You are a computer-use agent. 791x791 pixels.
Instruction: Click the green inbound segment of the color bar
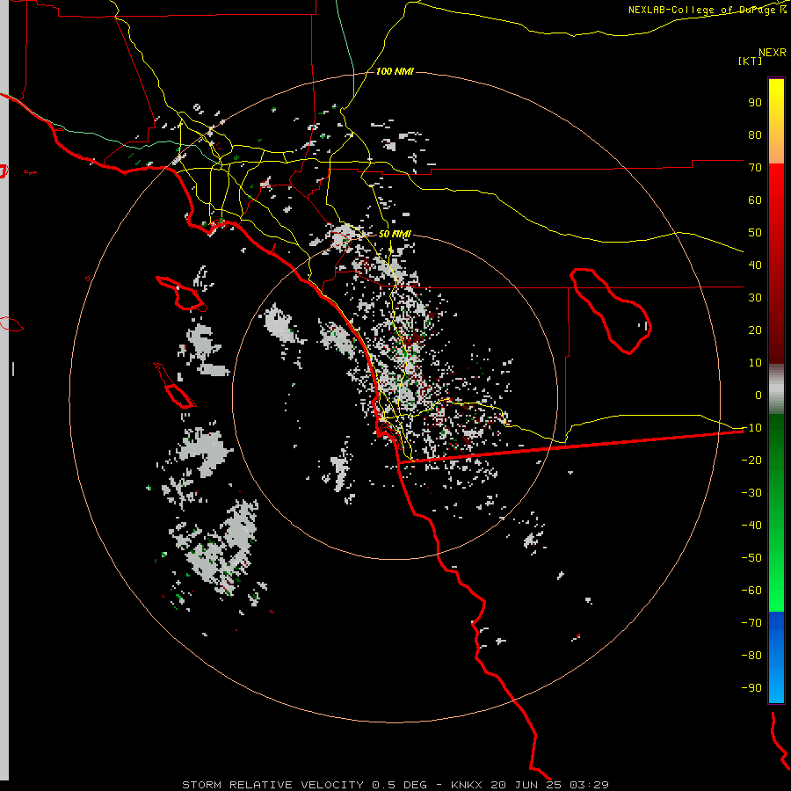(x=776, y=512)
